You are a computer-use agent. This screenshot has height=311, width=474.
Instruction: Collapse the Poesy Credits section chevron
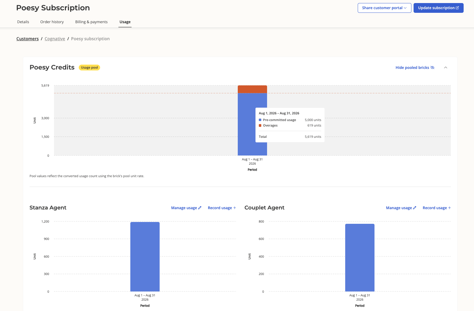446,68
